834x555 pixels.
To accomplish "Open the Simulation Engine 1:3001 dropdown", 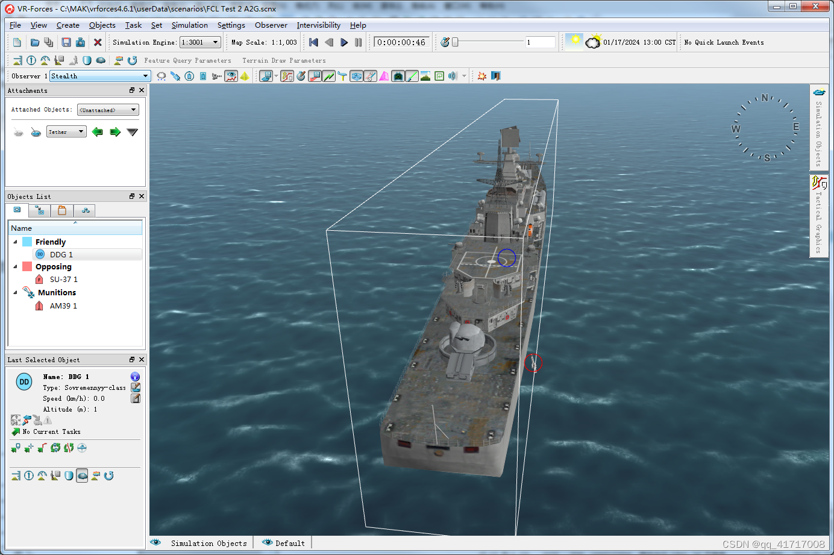I will [x=199, y=42].
